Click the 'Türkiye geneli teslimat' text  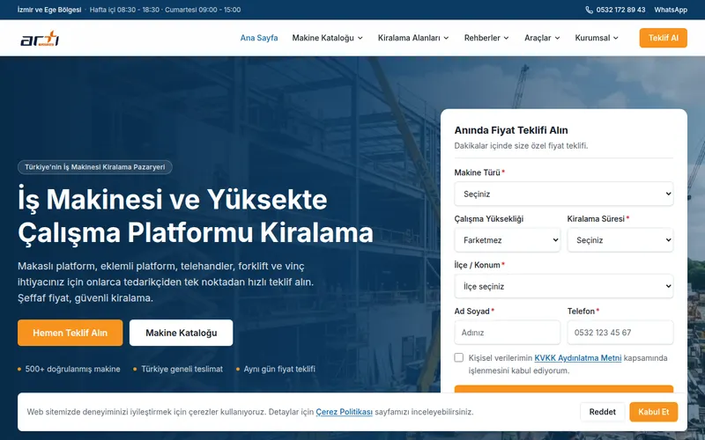click(182, 369)
